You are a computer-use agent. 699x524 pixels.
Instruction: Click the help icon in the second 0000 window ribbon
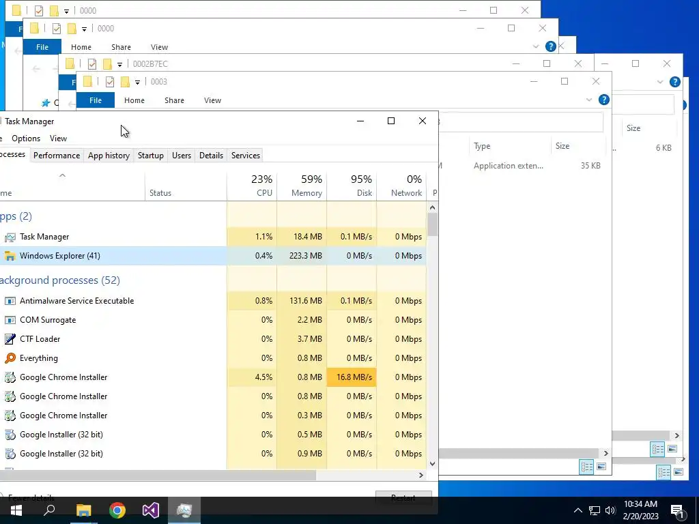(551, 46)
